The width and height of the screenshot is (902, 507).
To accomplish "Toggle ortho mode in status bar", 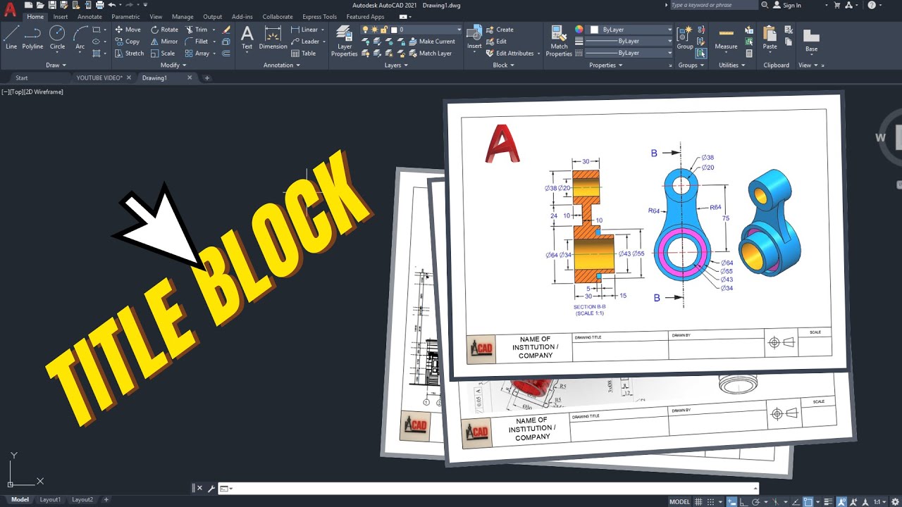I will [x=744, y=501].
